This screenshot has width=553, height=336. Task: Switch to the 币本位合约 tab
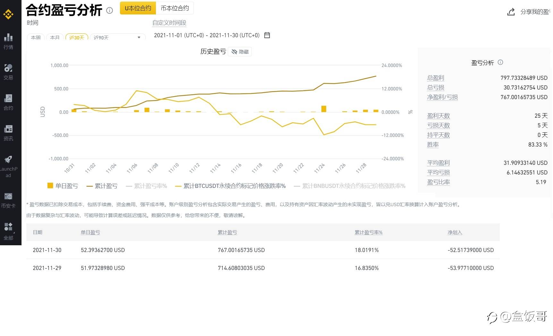[174, 8]
